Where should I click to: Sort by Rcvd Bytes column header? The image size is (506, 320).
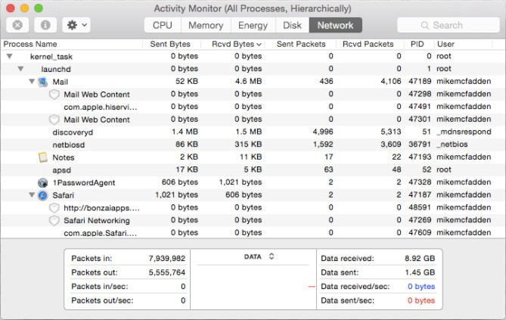point(233,44)
